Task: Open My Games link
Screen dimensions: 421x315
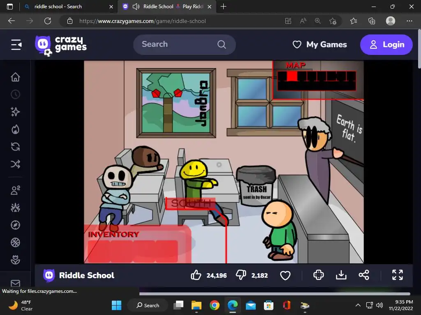Action: pos(319,44)
